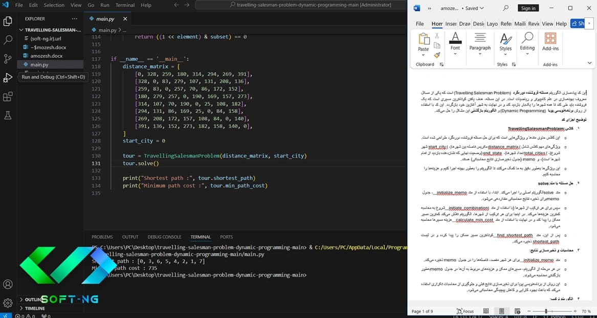Click the Share button in Word
The width and height of the screenshot is (597, 318).
click(578, 24)
